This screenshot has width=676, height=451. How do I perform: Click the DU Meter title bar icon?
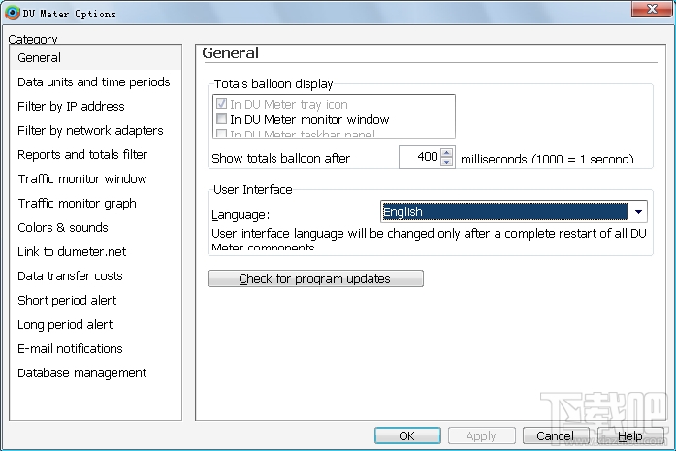tap(12, 14)
